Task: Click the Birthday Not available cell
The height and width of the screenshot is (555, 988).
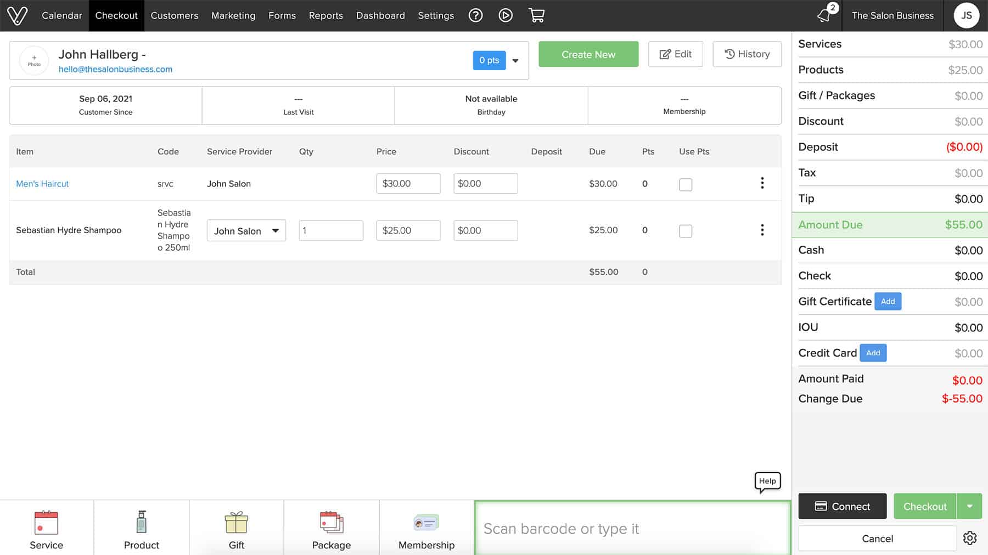Action: (x=491, y=105)
